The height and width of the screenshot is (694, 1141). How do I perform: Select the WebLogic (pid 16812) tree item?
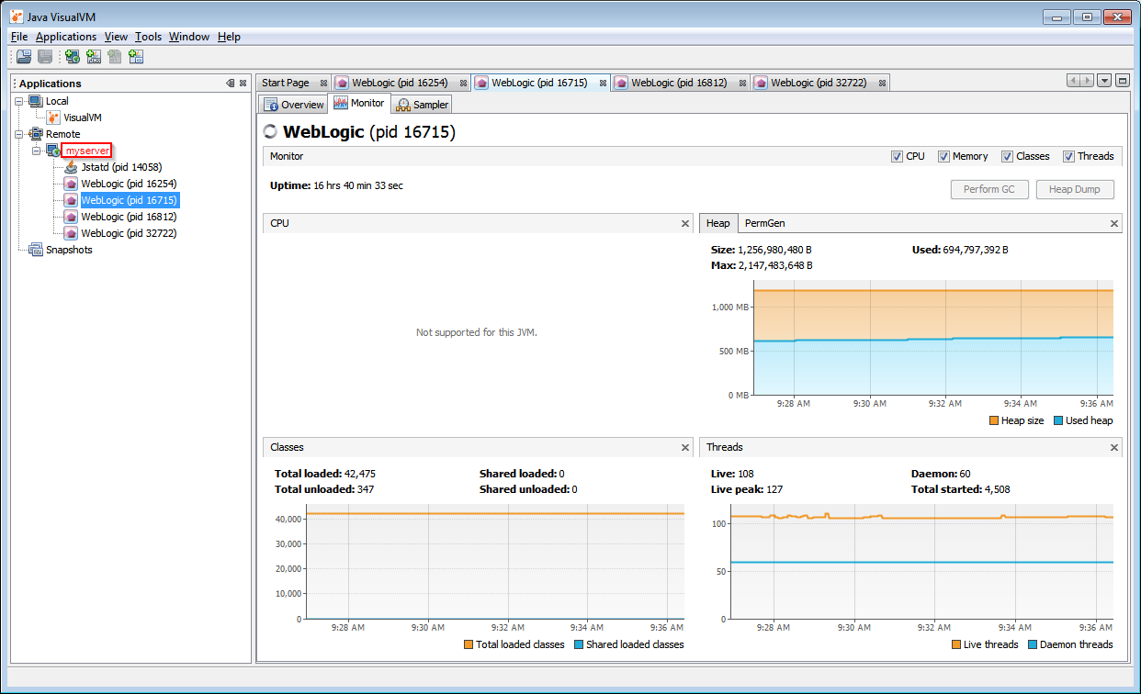coord(129,217)
